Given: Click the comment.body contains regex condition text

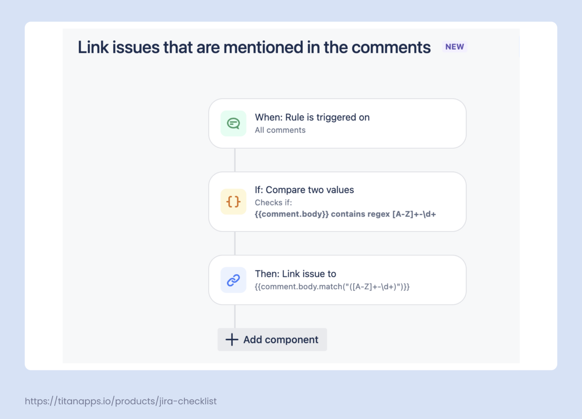Looking at the screenshot, I should 345,214.
